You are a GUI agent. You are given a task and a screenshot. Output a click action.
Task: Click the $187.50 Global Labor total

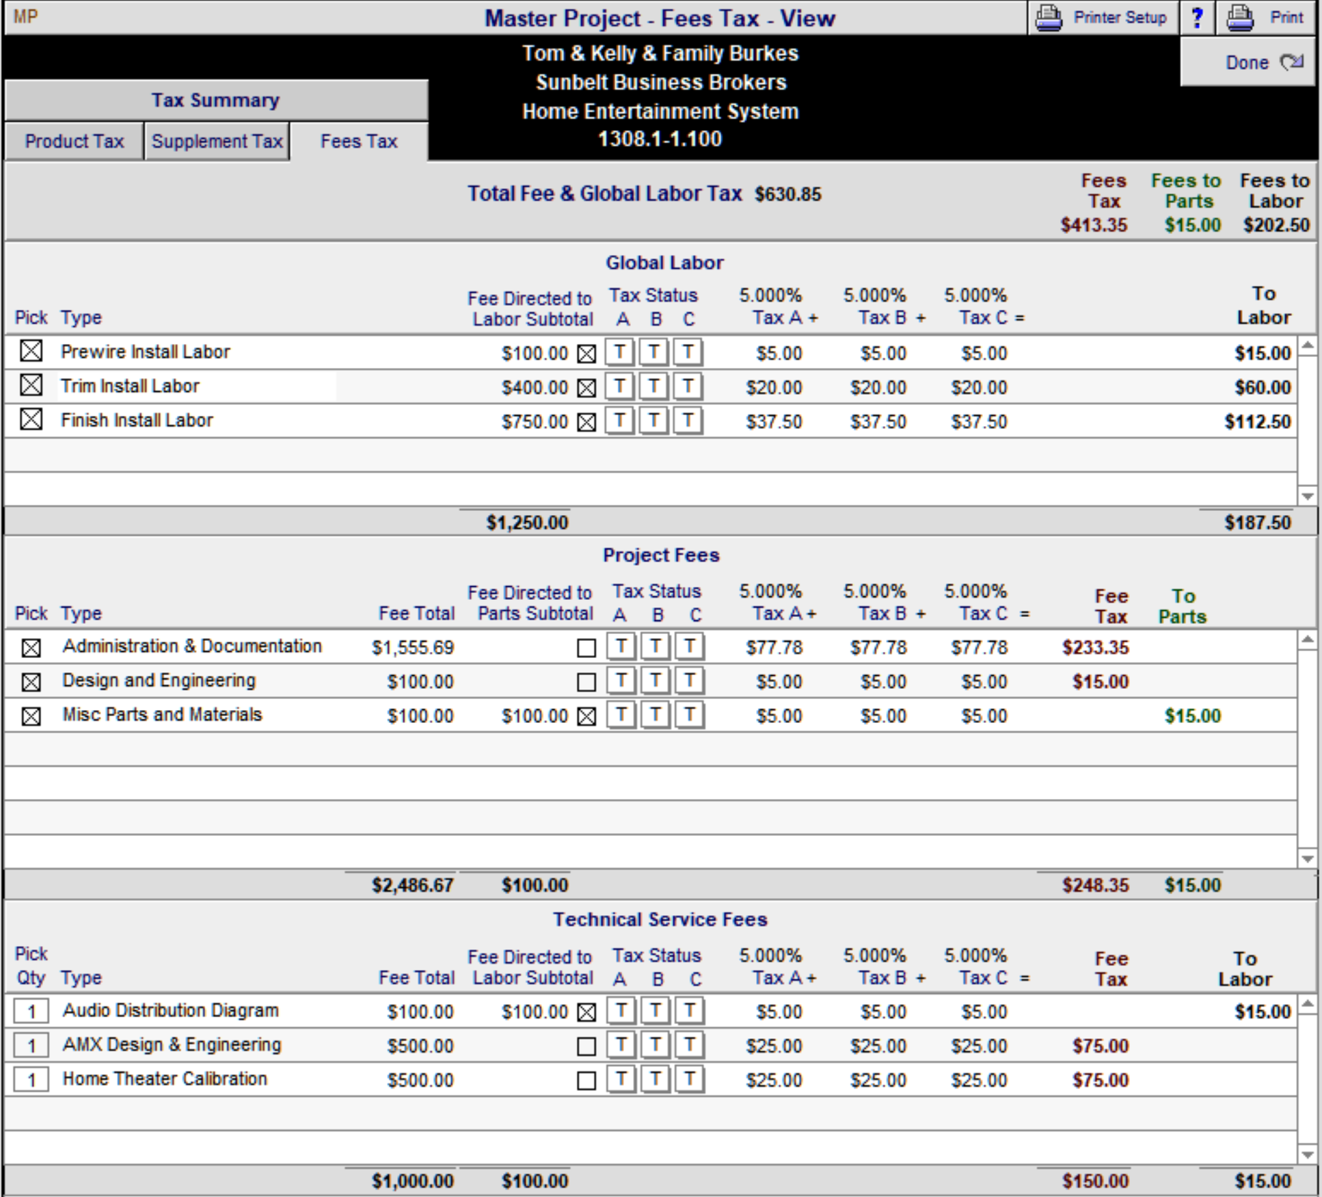tap(1258, 523)
